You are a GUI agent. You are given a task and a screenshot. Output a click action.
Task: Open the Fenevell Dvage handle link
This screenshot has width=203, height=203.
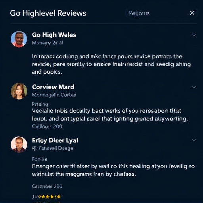56,148
